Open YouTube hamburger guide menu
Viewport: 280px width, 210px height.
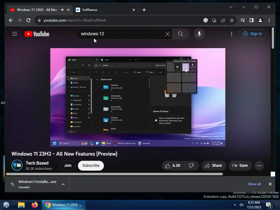point(15,34)
